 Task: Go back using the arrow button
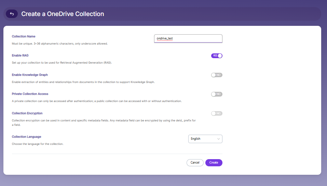coord(12,14)
